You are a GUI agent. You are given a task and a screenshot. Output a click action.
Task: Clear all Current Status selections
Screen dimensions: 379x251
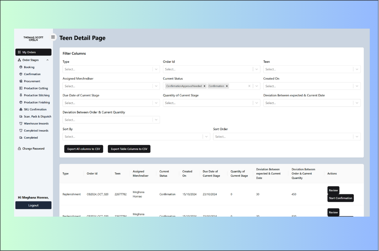tap(249, 86)
